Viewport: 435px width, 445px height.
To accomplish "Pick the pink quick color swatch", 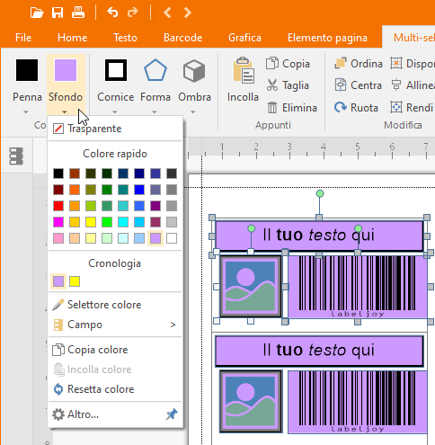I will [x=58, y=238].
